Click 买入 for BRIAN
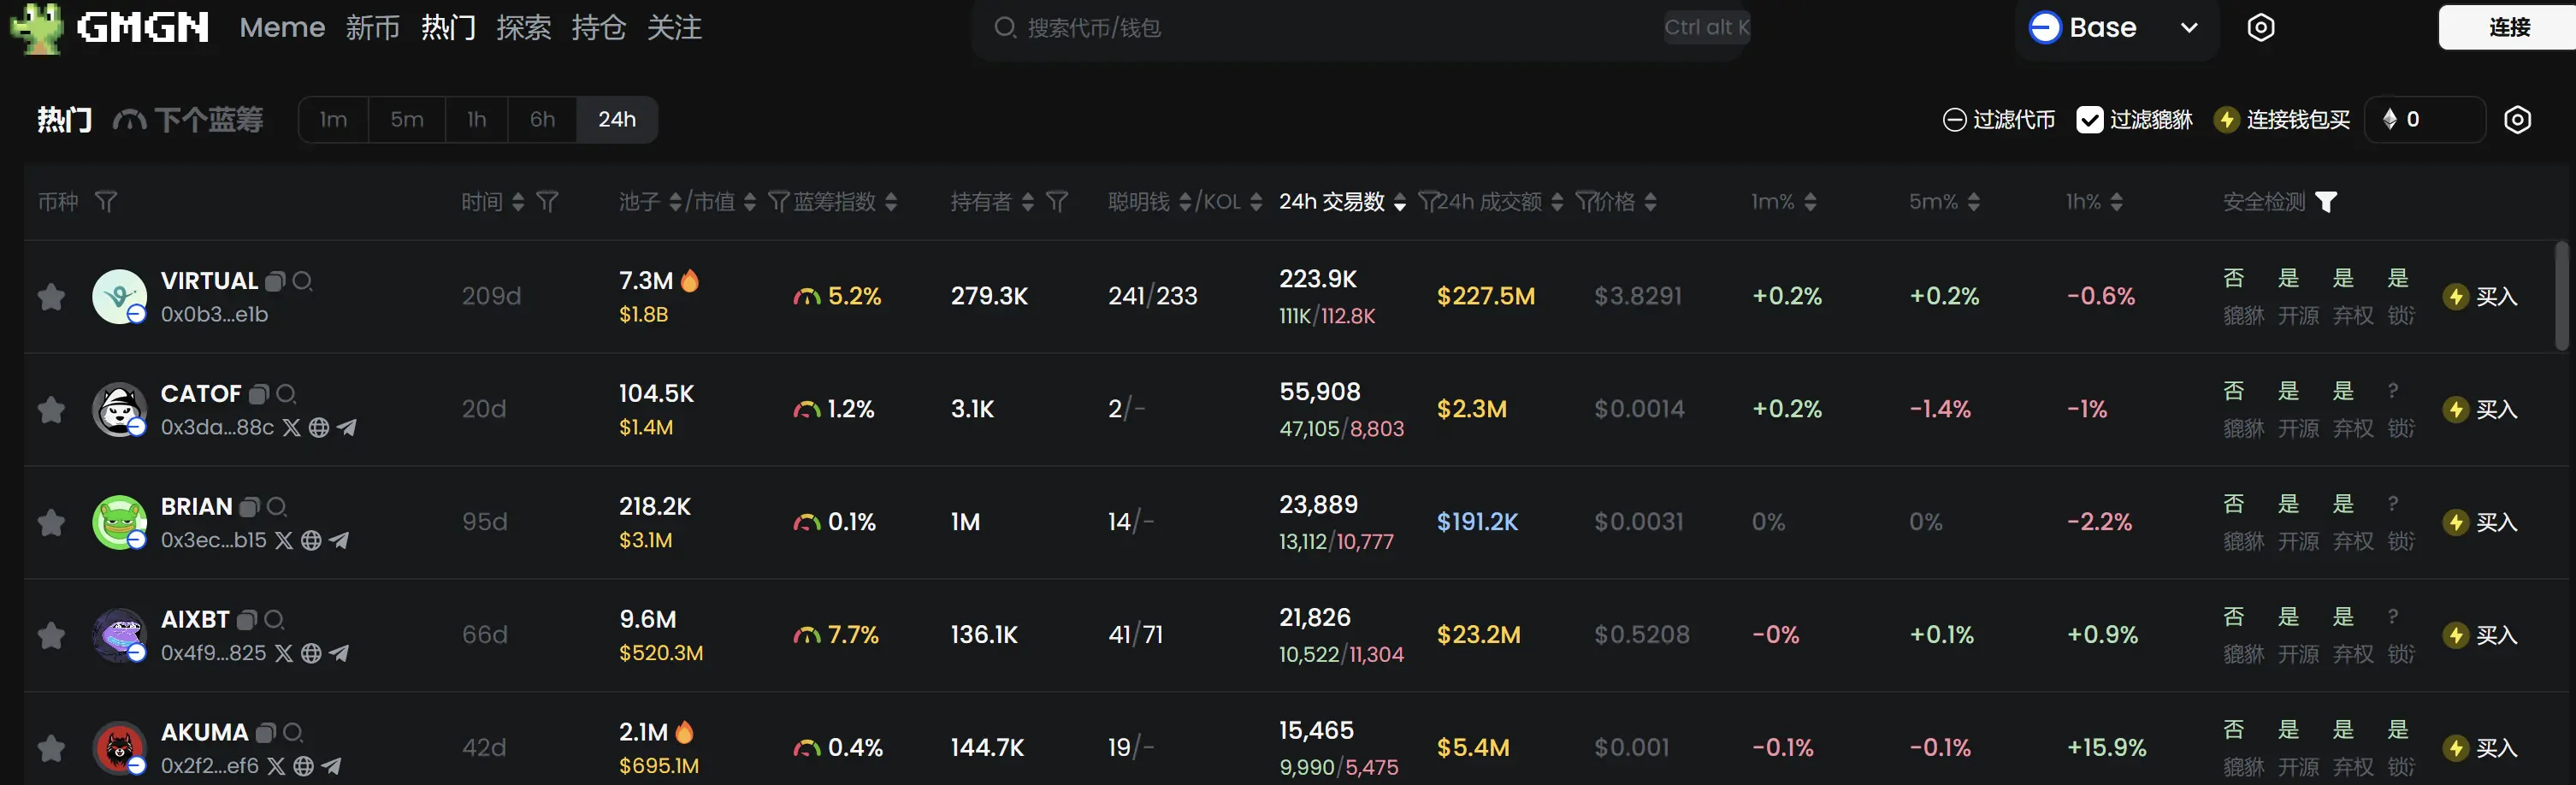The width and height of the screenshot is (2576, 785). 2480,523
